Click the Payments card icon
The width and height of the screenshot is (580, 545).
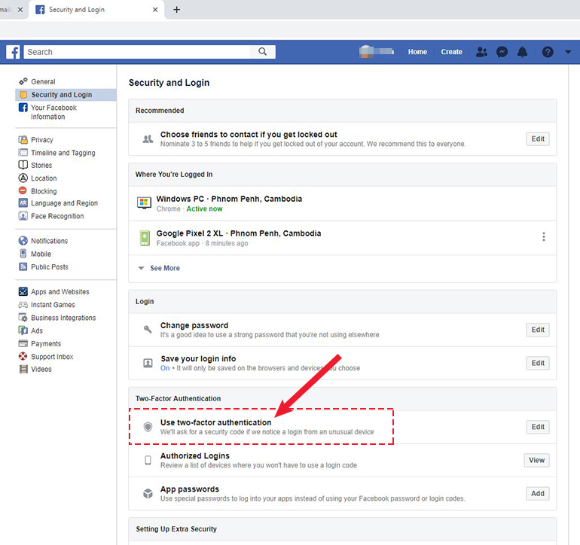[23, 343]
